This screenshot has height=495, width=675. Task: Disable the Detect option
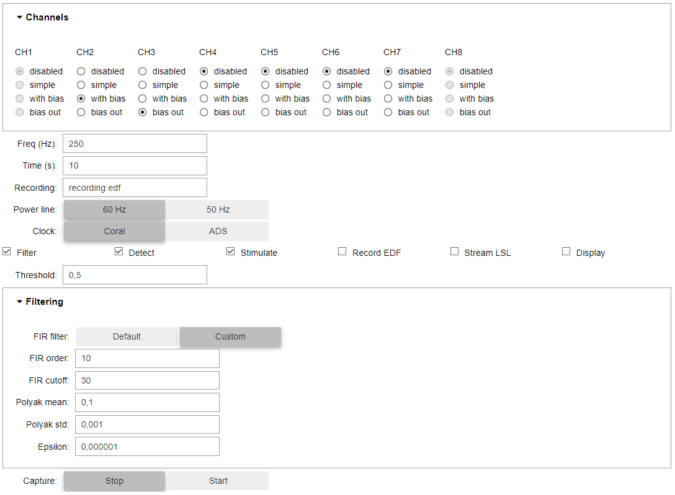(118, 251)
